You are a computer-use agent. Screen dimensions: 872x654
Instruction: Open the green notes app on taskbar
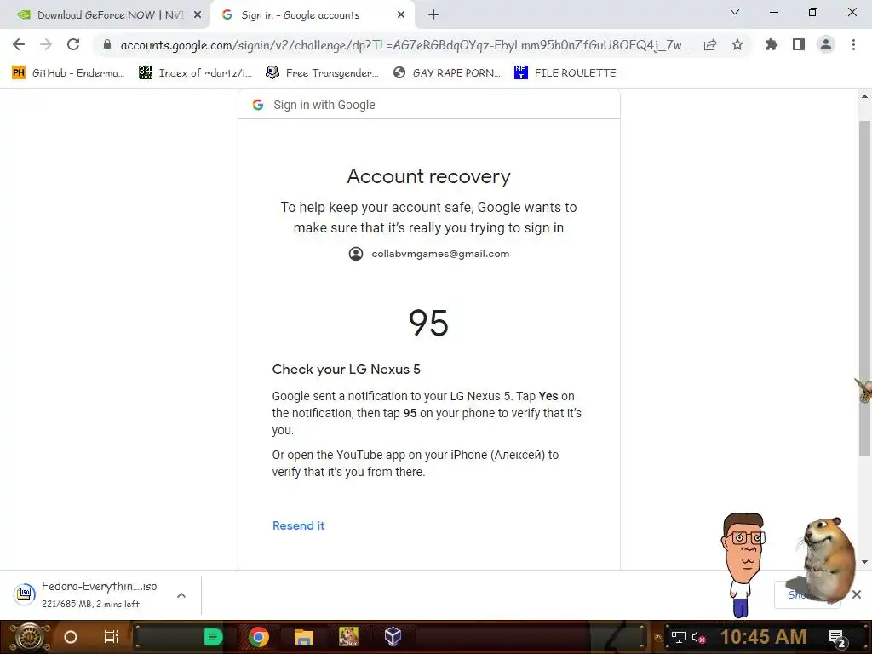click(213, 637)
